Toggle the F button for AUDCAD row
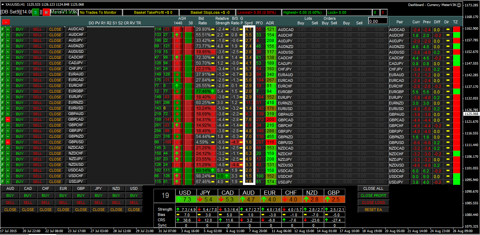The width and height of the screenshot is (480, 235). (3, 29)
